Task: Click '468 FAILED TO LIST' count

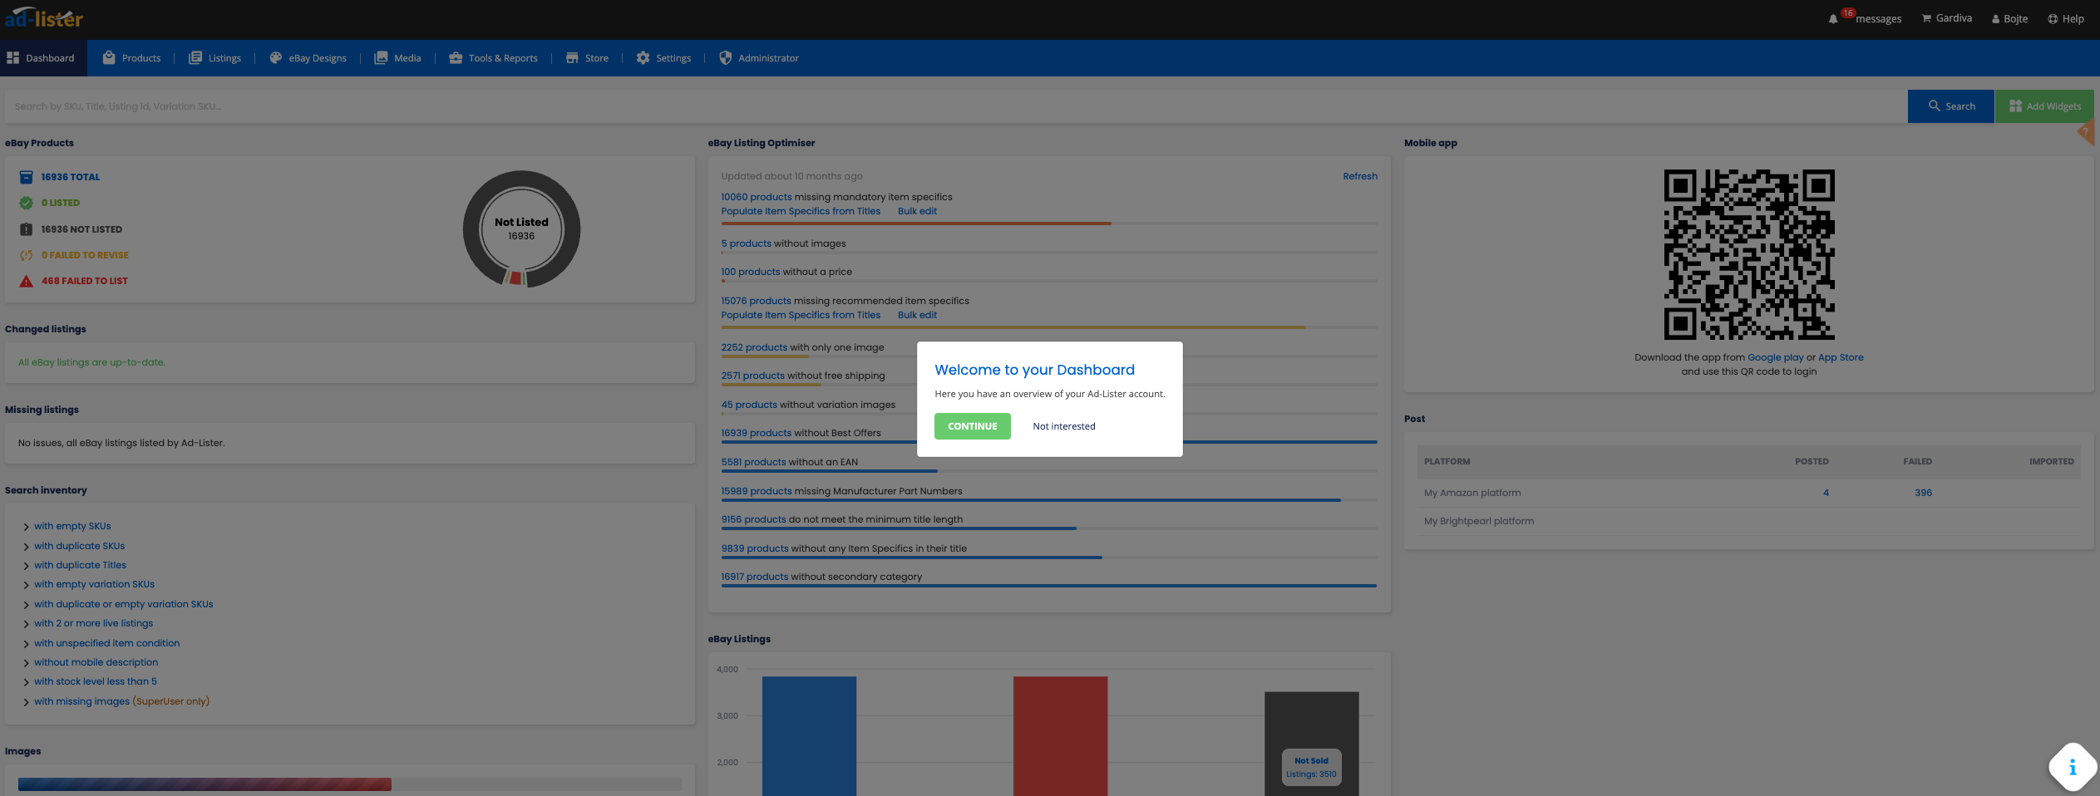Action: (x=85, y=281)
